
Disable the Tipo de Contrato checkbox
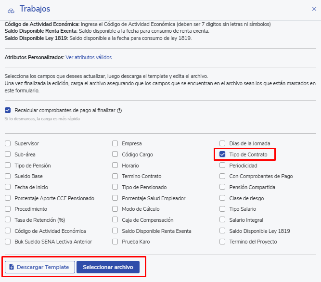click(222, 154)
